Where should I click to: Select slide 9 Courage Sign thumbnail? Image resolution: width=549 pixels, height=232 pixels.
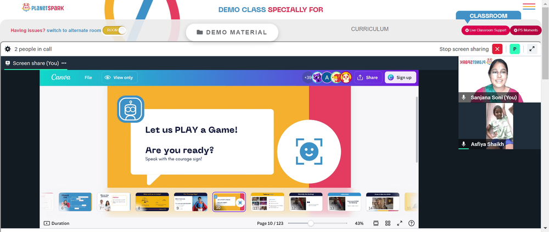(x=191, y=202)
